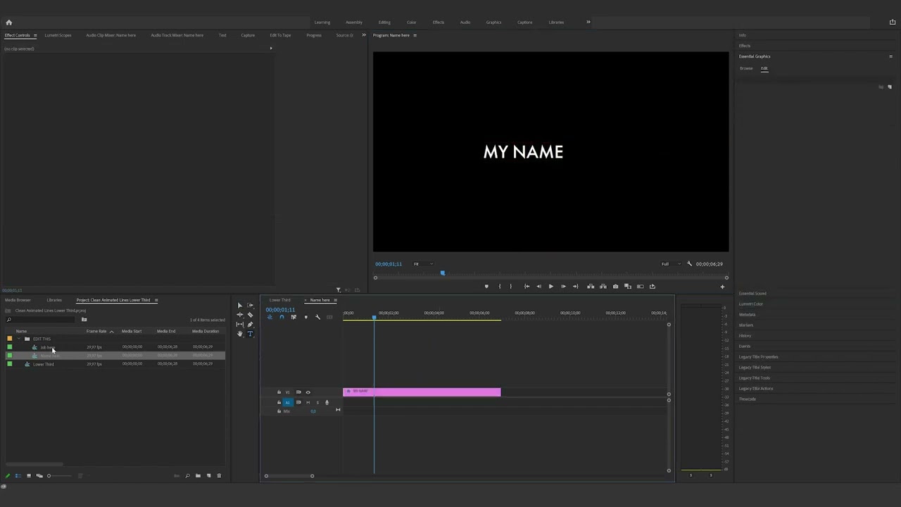This screenshot has height=507, width=901.
Task: Choose the Pen tool
Action: (x=250, y=325)
